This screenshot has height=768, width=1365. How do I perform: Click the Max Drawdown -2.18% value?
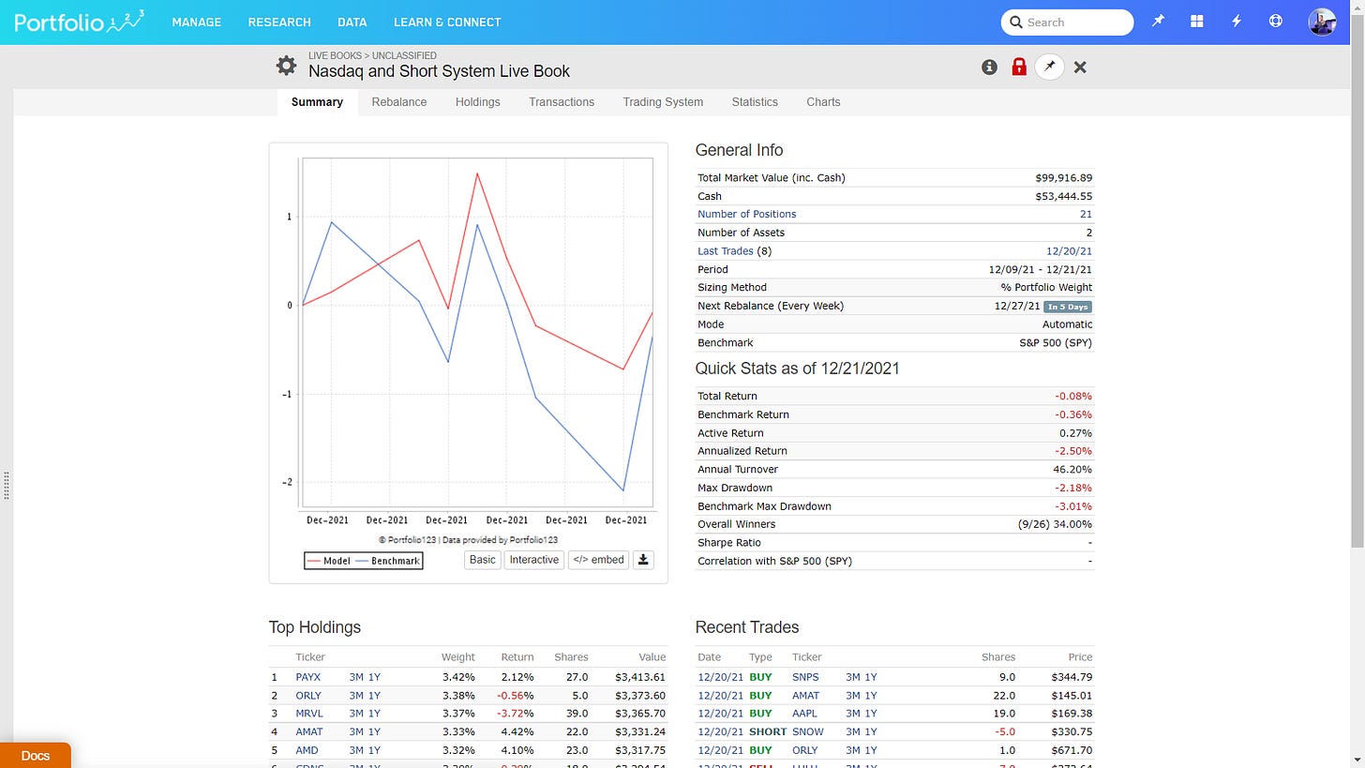click(x=1073, y=488)
